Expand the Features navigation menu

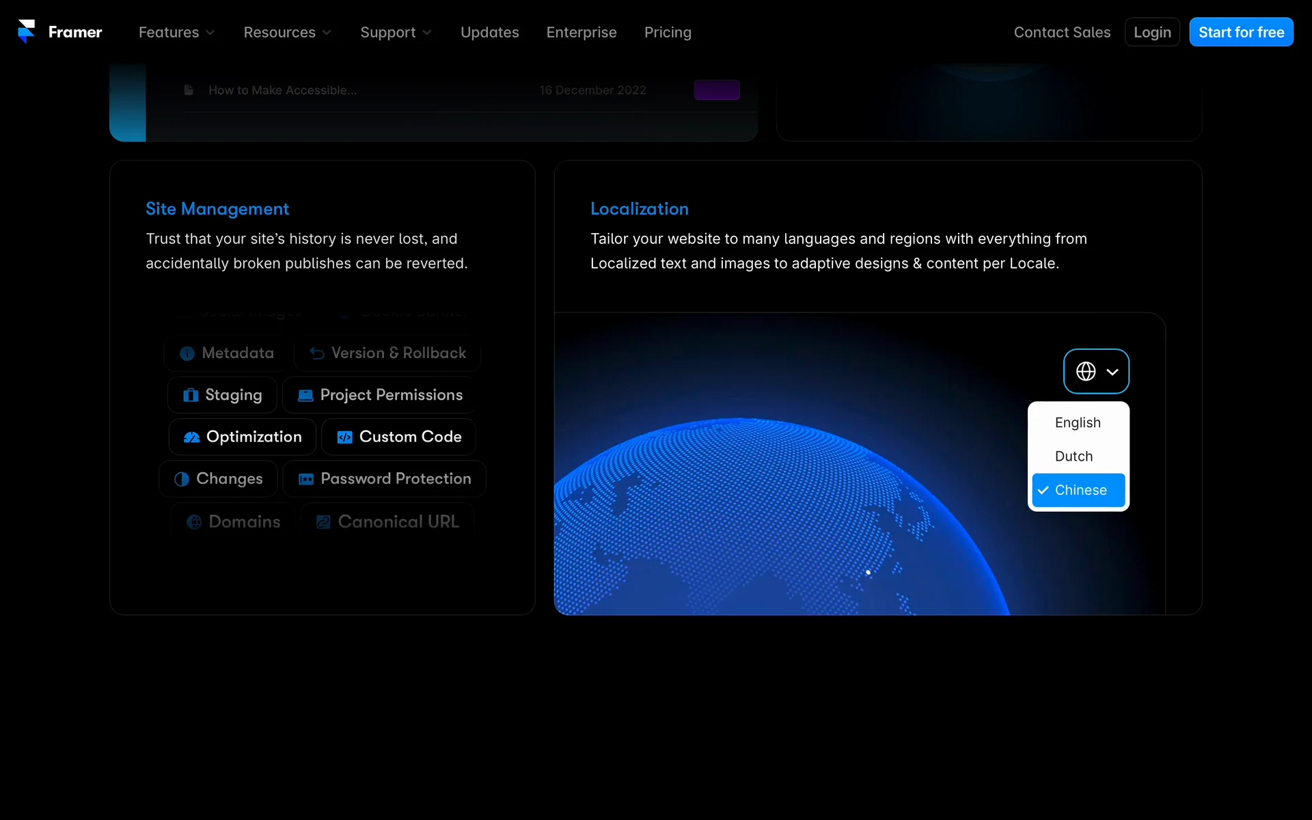(176, 32)
